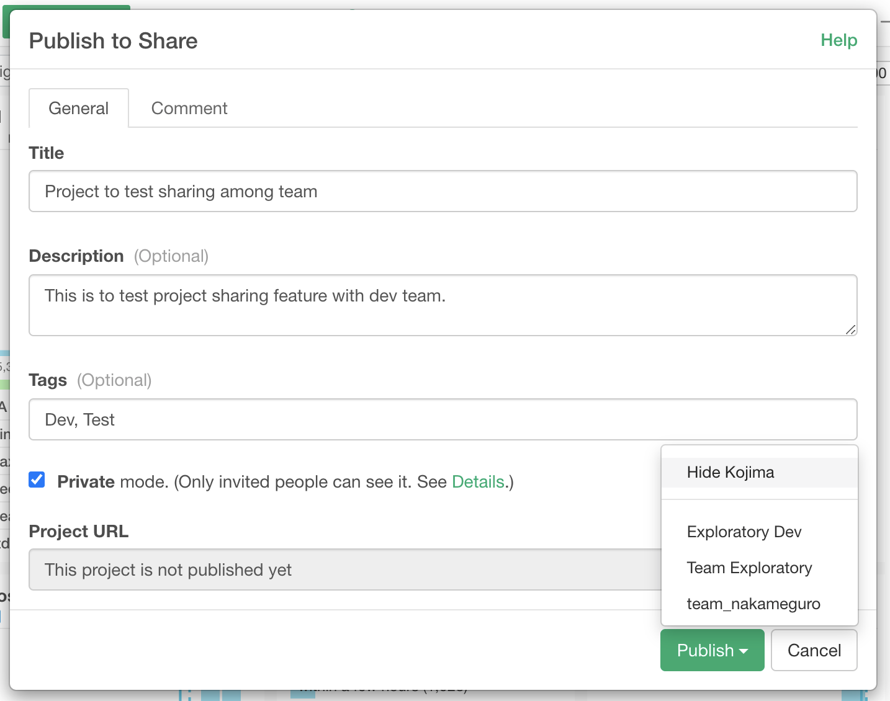
Task: Grab the Description box resize handle
Action: tap(850, 330)
